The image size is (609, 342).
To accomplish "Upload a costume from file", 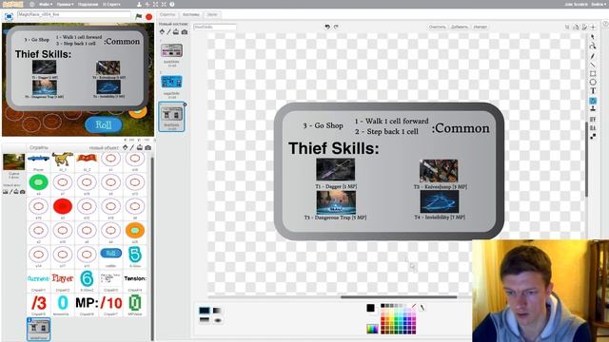I will [x=176, y=31].
